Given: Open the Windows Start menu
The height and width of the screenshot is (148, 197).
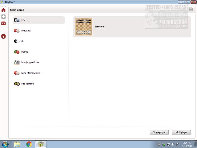Looking at the screenshot, I should coord(5,144).
